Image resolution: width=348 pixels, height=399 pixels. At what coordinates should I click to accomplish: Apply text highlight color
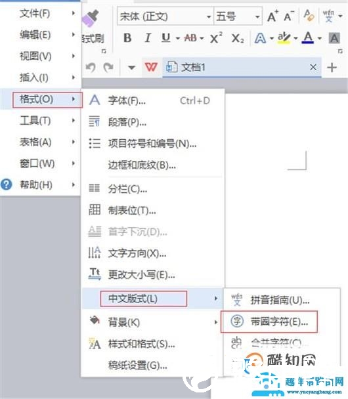point(284,38)
